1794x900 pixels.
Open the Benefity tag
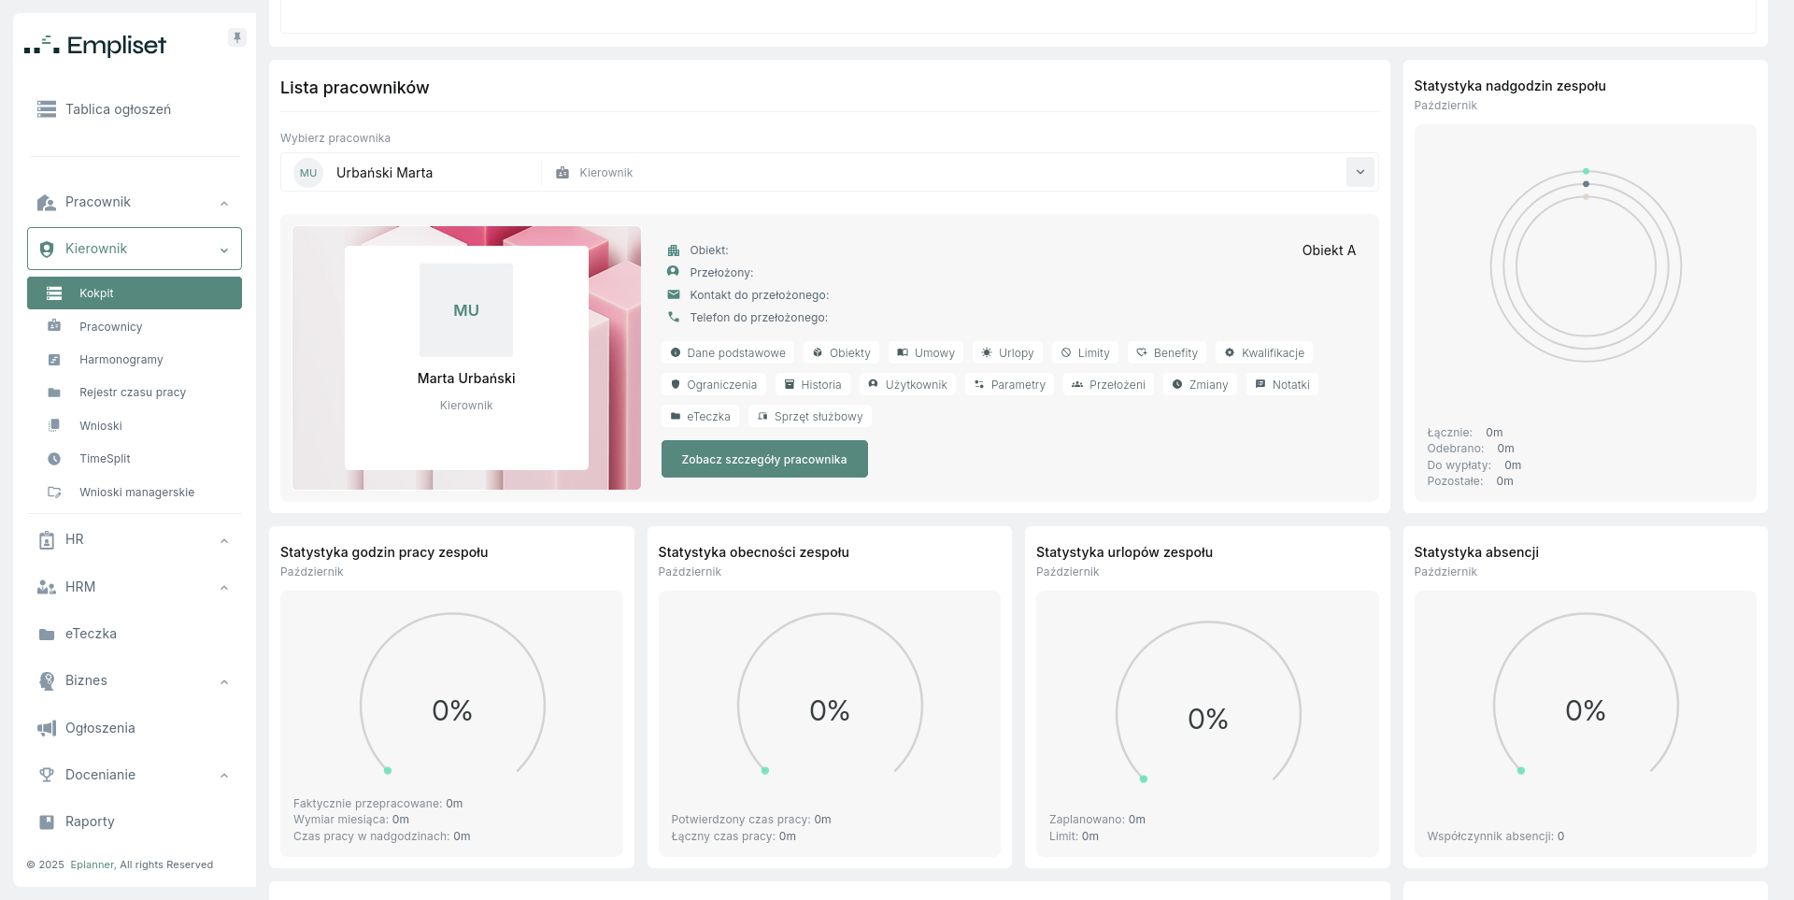pyautogui.click(x=1167, y=353)
